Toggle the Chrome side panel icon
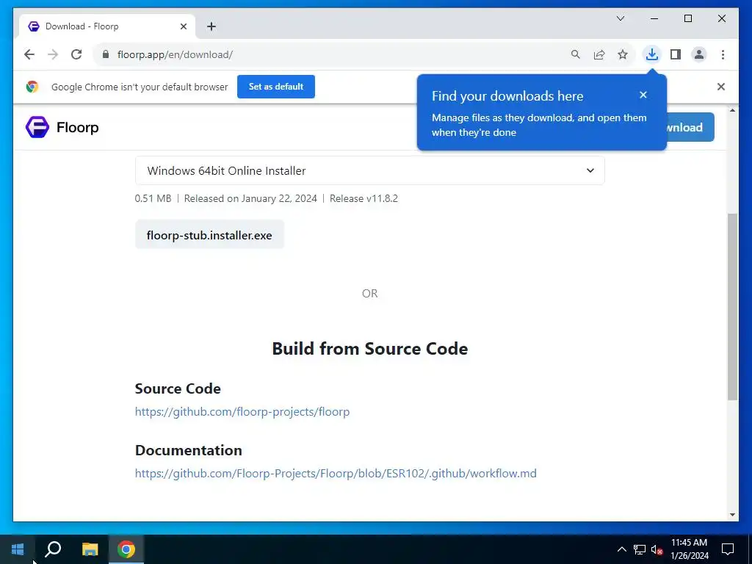The width and height of the screenshot is (752, 564). tap(676, 54)
